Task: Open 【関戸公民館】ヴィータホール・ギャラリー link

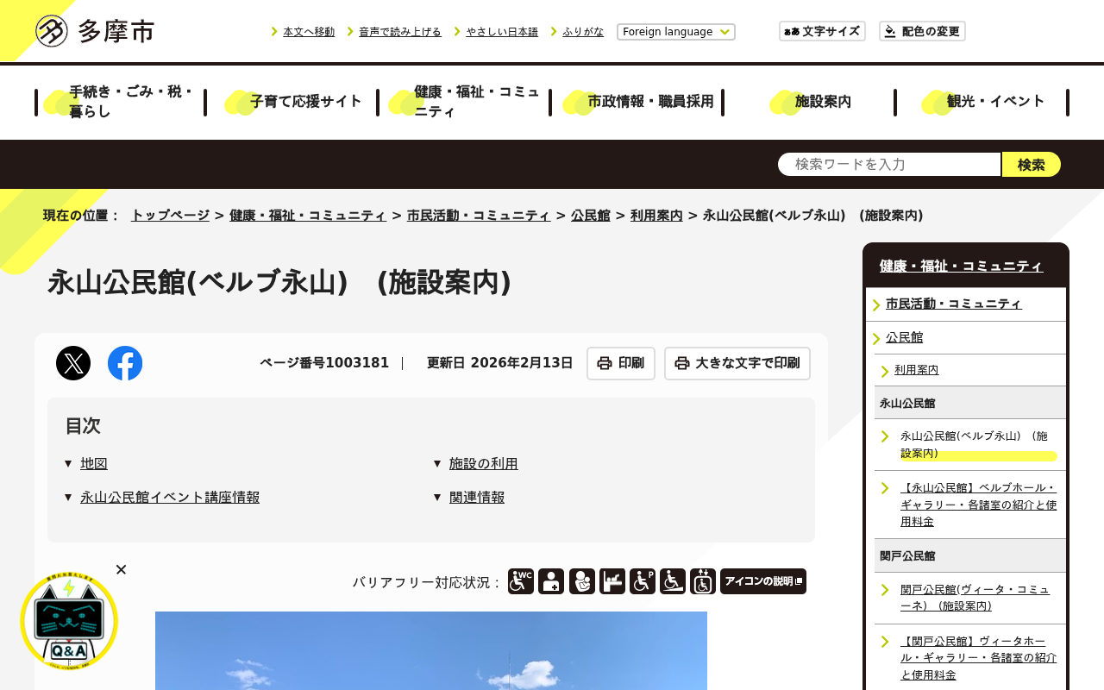Action: pos(978,657)
